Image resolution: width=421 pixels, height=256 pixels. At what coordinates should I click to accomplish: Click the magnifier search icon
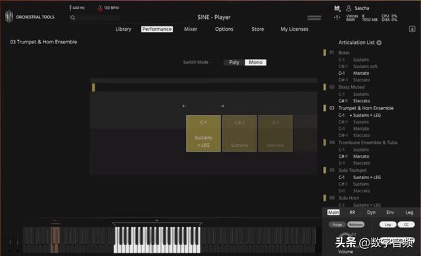(73, 18)
